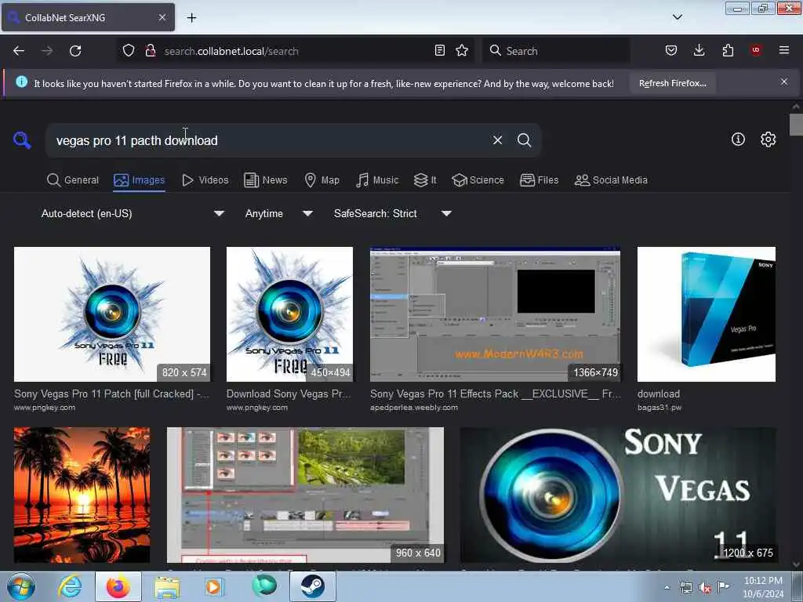The image size is (803, 602).
Task: Click the muted volume tray icon
Action: point(705,588)
